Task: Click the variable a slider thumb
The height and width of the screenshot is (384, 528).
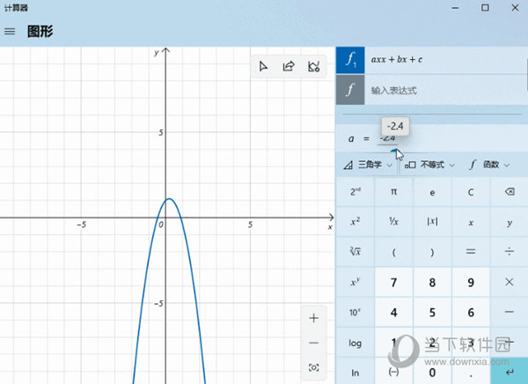Action: coord(396,151)
